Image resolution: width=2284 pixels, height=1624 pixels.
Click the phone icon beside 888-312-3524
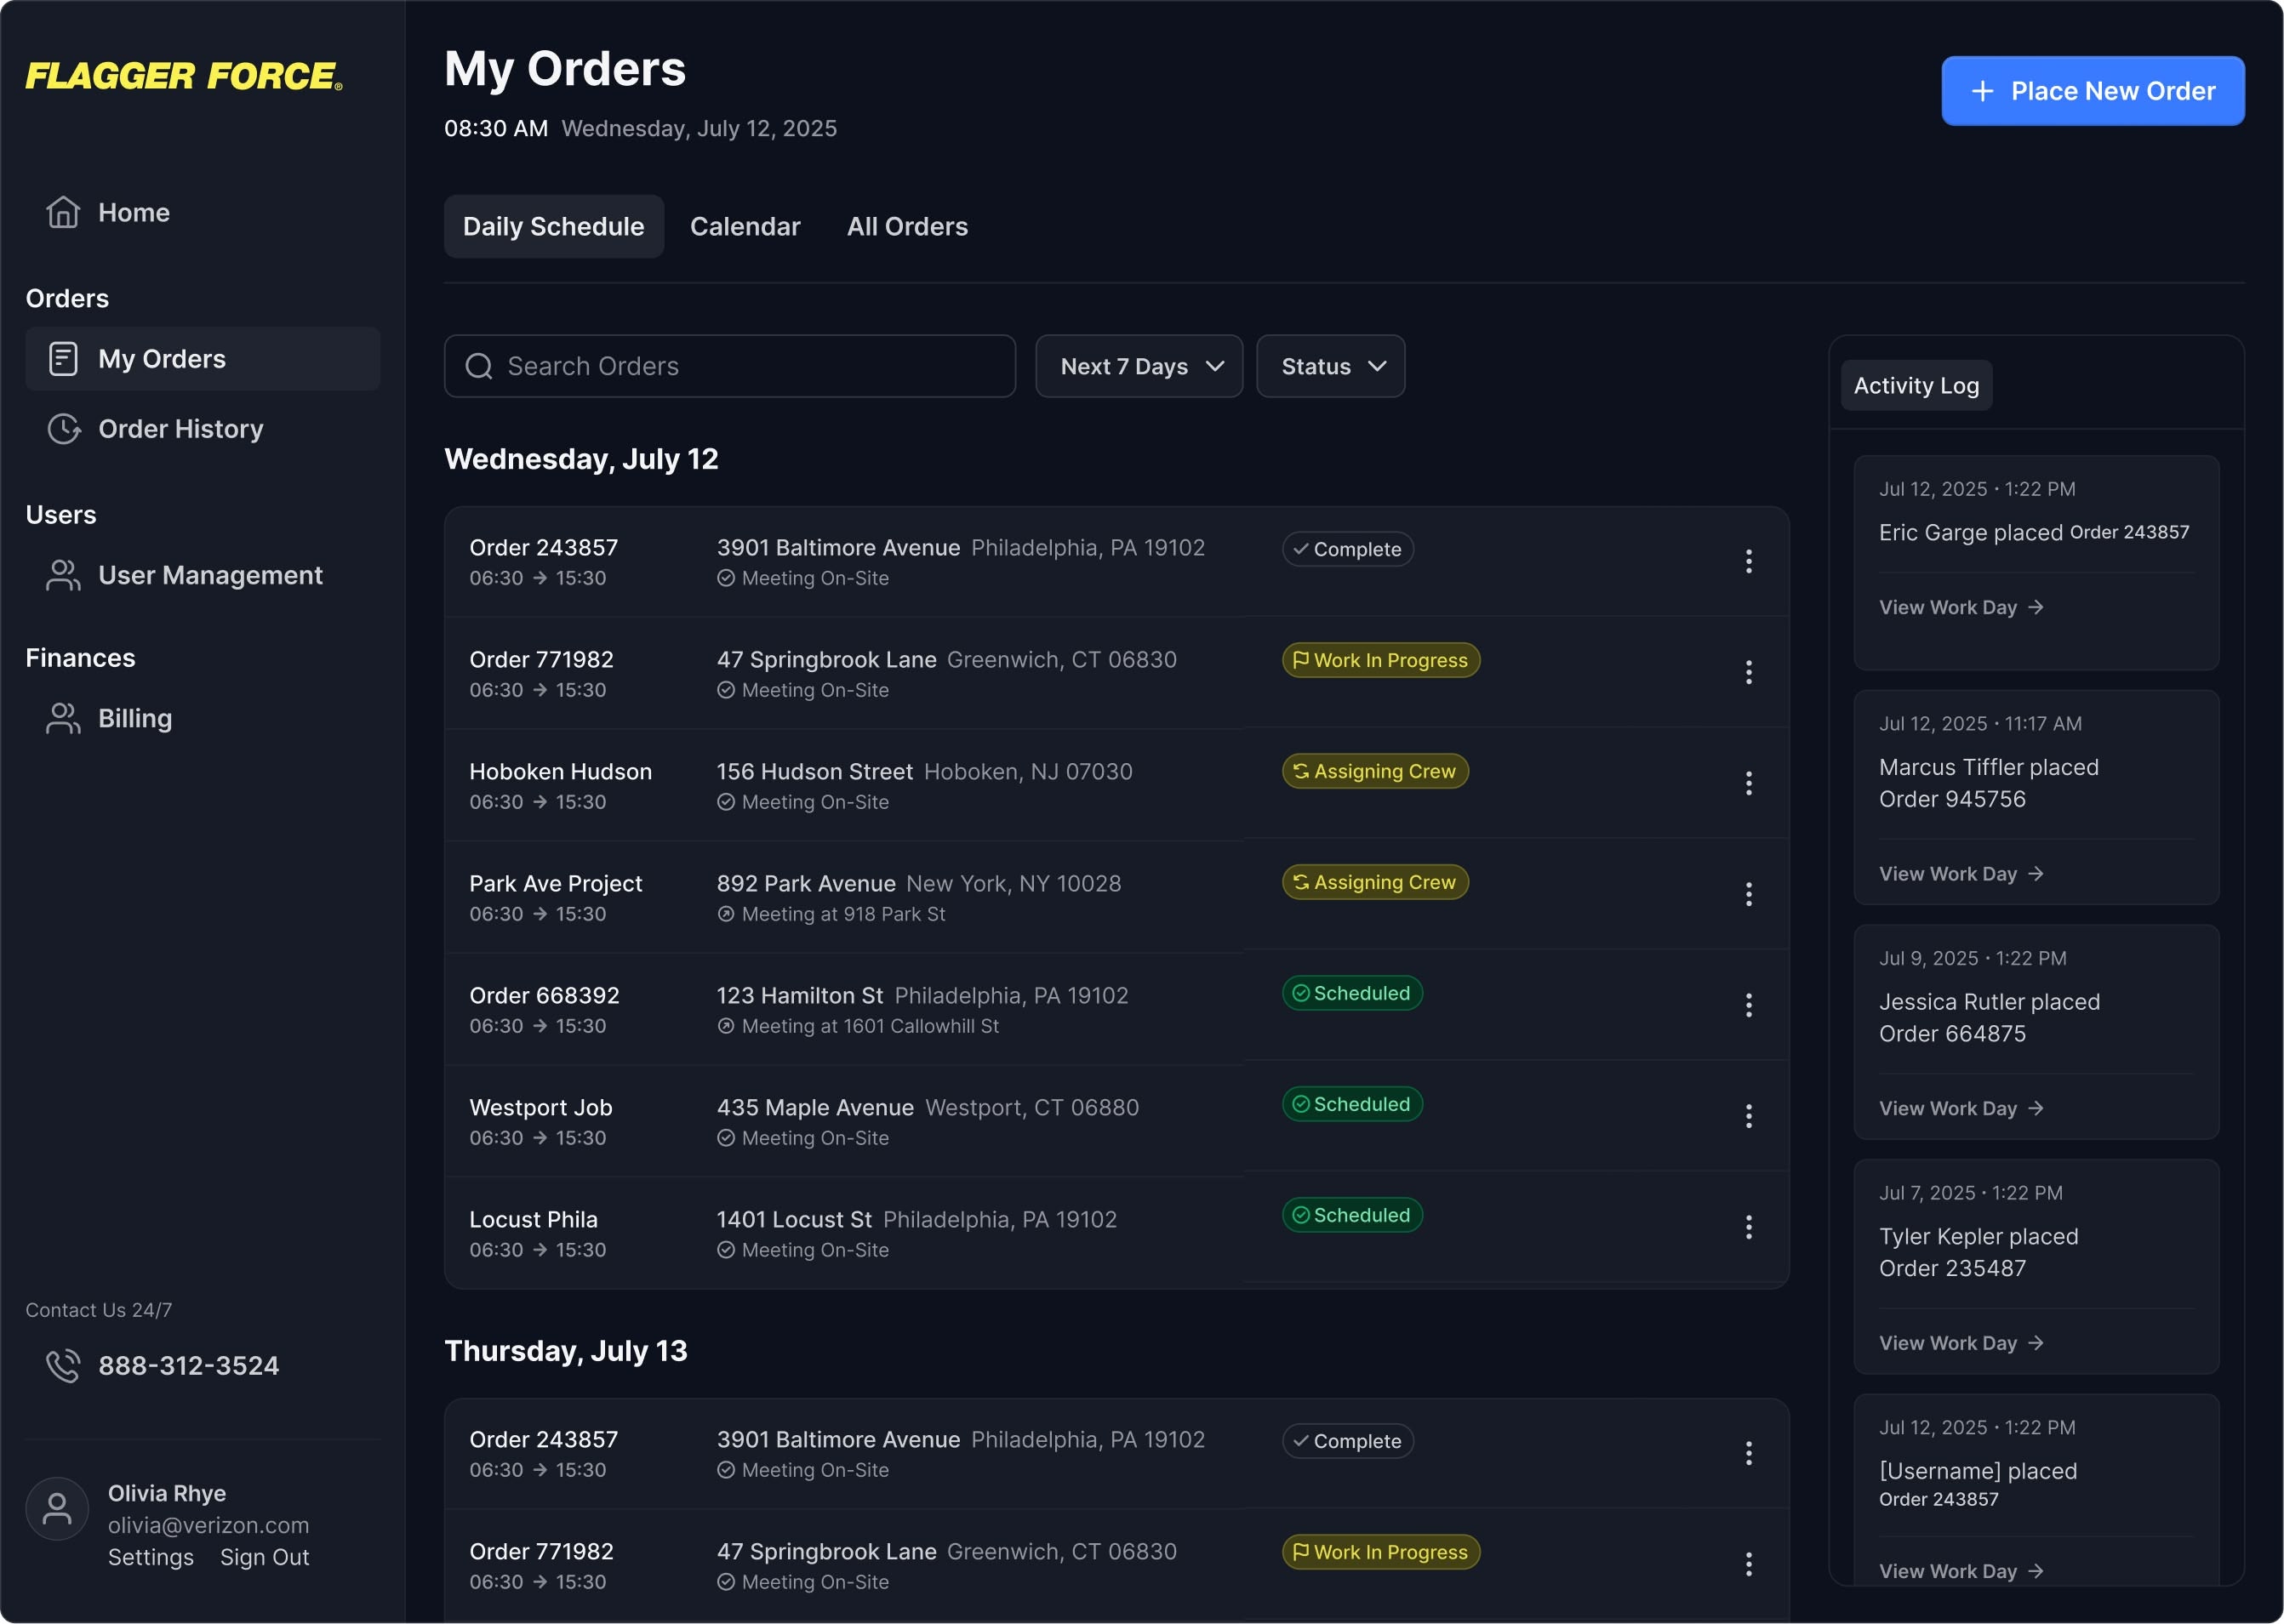click(x=63, y=1365)
